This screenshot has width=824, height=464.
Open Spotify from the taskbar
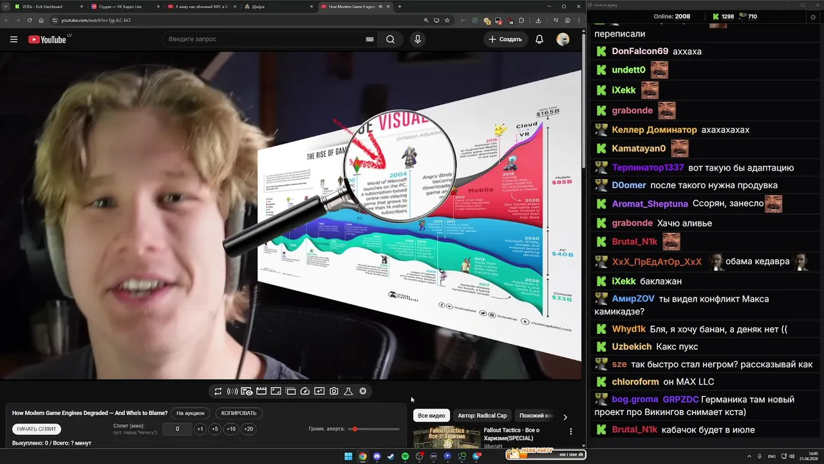point(405,456)
